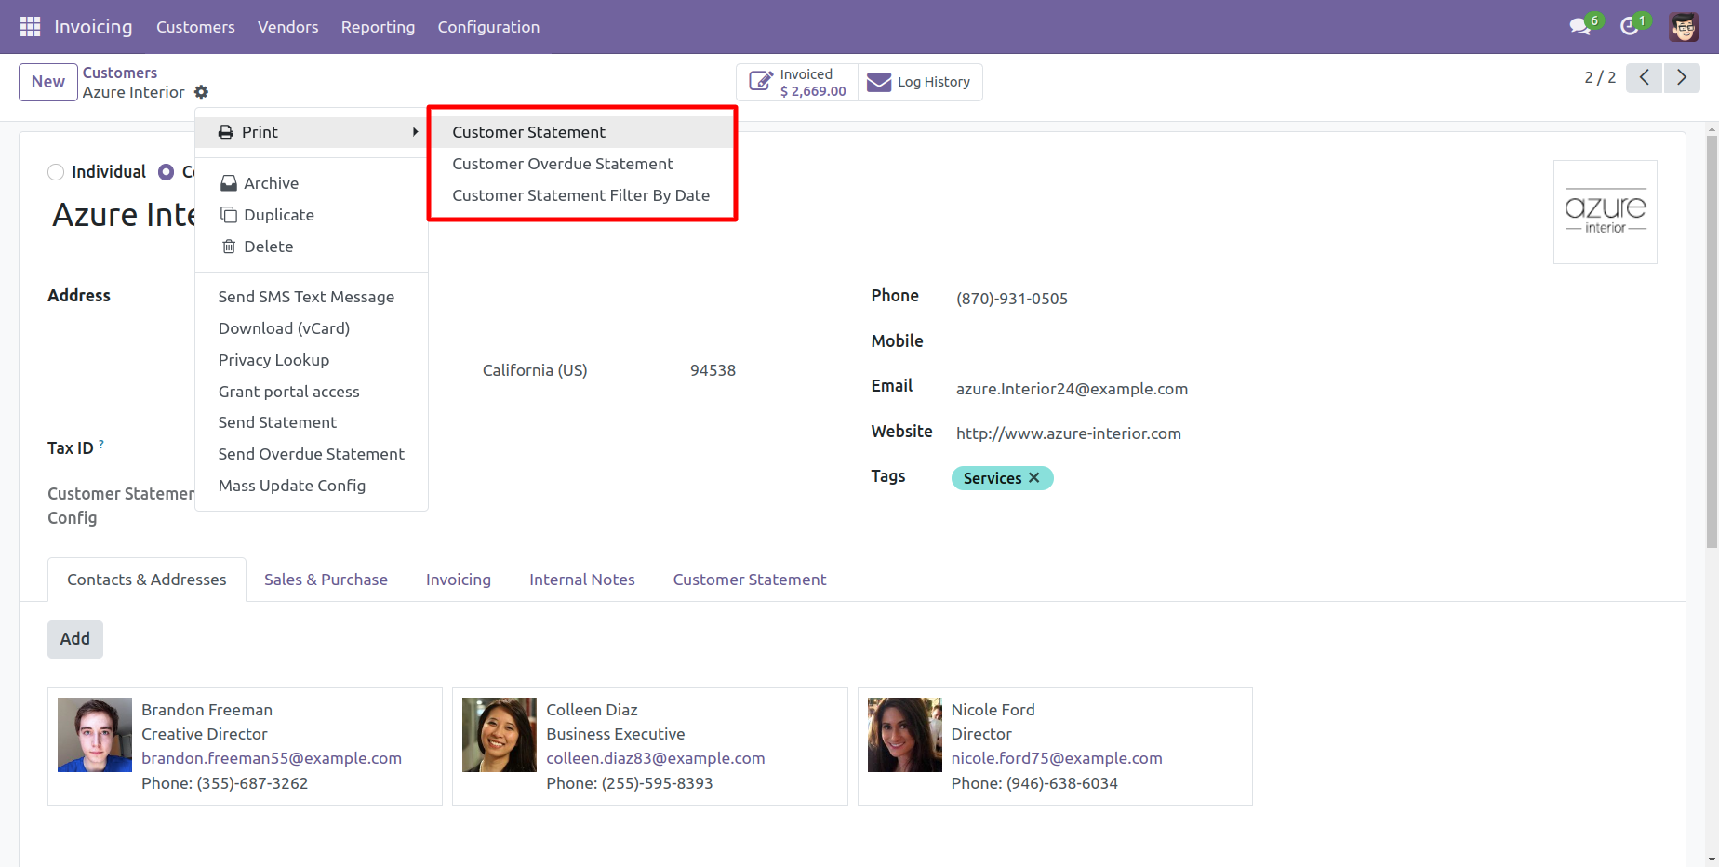The image size is (1719, 867).
Task: Switch to Customer Statement tab
Action: pyautogui.click(x=750, y=580)
